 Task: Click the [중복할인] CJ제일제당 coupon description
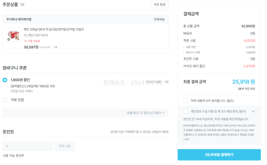tap(33, 86)
